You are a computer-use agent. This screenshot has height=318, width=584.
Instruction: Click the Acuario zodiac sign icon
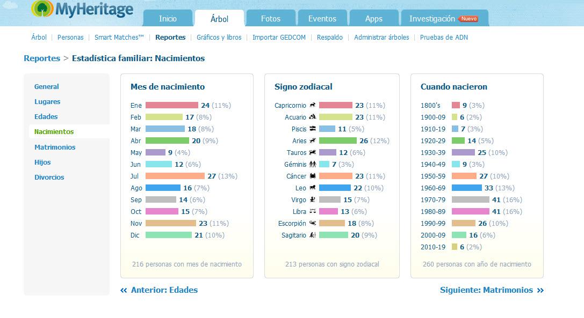click(313, 117)
